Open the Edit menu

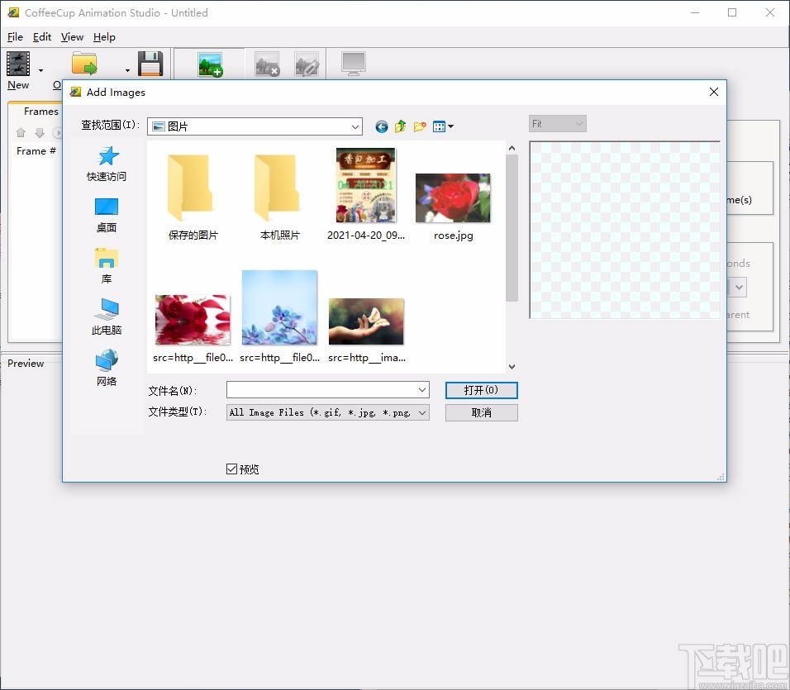41,36
